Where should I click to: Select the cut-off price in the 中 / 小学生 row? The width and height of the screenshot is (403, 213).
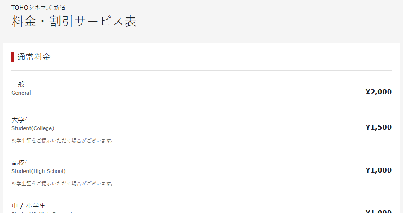[378, 211]
